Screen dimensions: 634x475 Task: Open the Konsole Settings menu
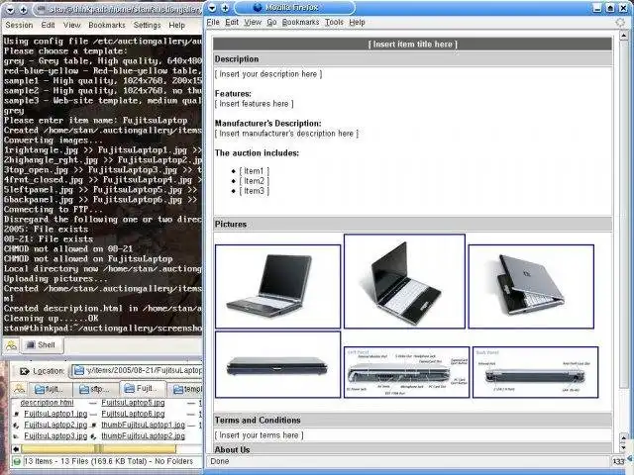(x=147, y=25)
